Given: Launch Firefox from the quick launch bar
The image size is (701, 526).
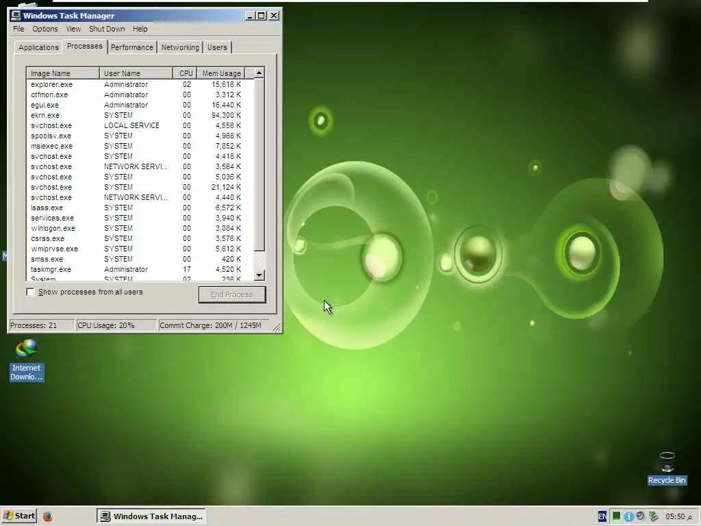Looking at the screenshot, I should coord(48,516).
